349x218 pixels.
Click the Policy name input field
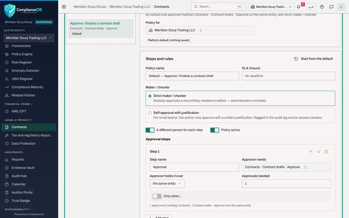tap(192, 76)
